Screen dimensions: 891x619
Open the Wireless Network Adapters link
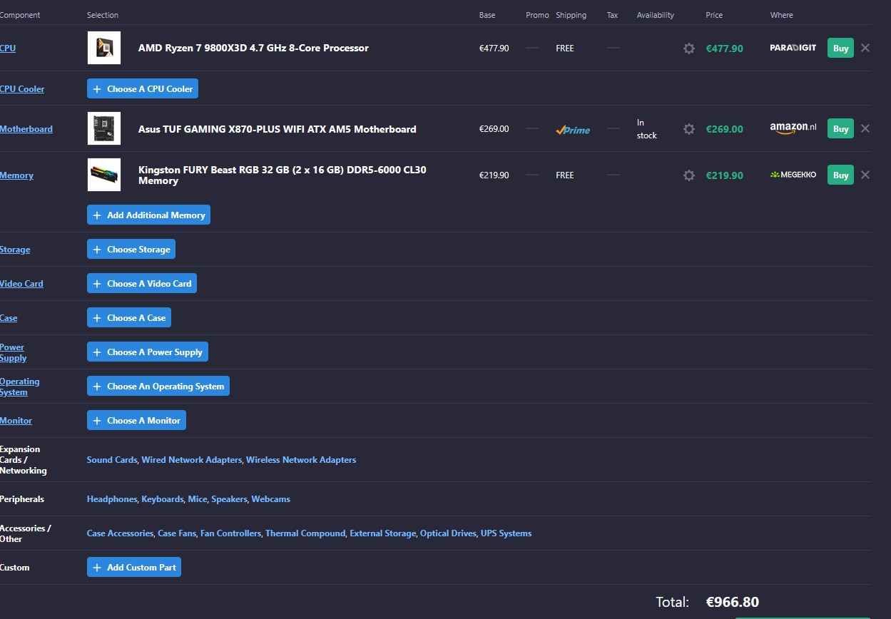tap(301, 460)
